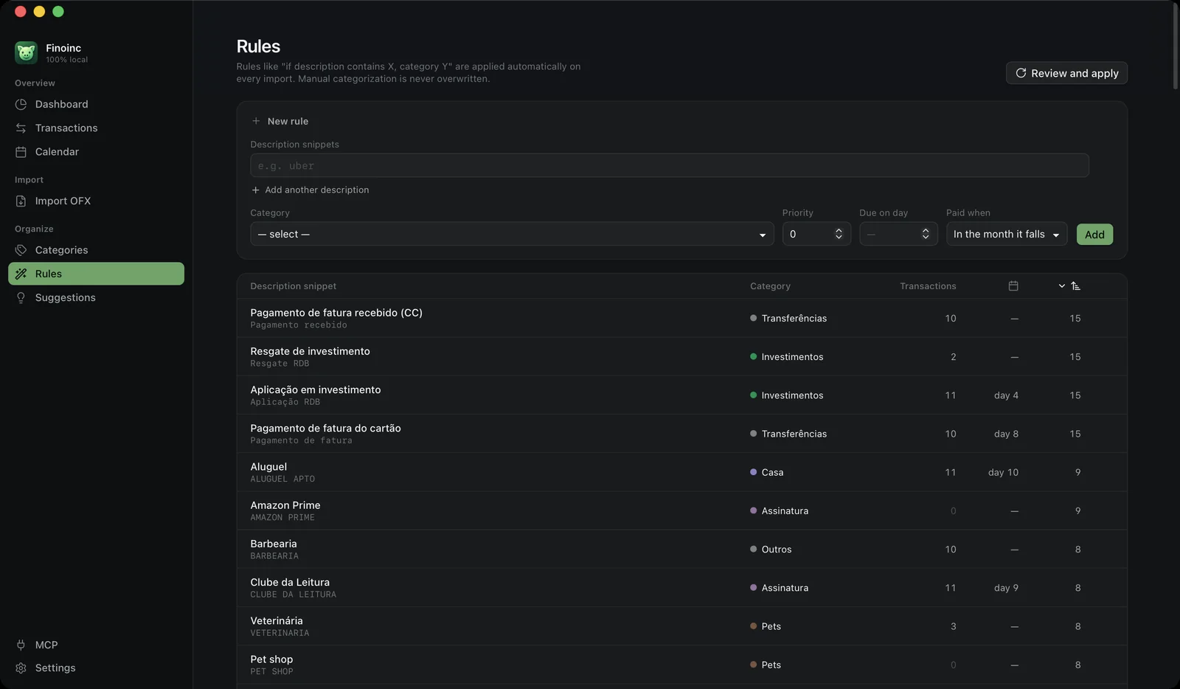Click the Finoinc pig logo icon
Image resolution: width=1180 pixels, height=689 pixels.
(26, 52)
